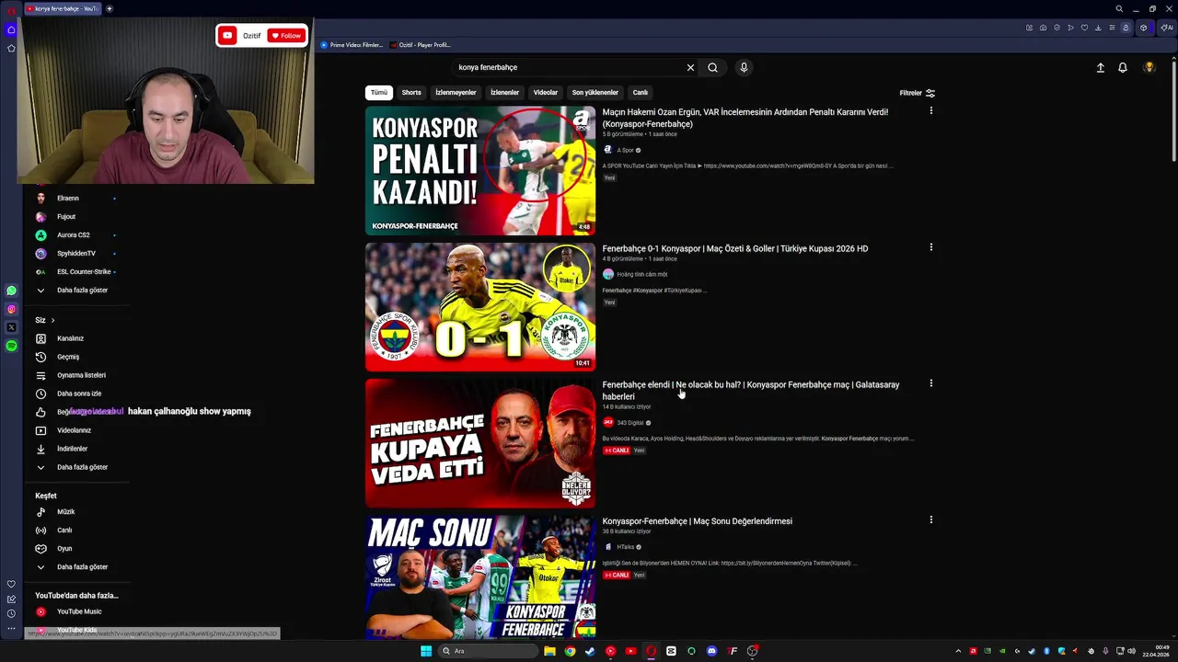Screen dimensions: 1178x662
Task: Select the Canlı filter chip
Action: (x=641, y=93)
